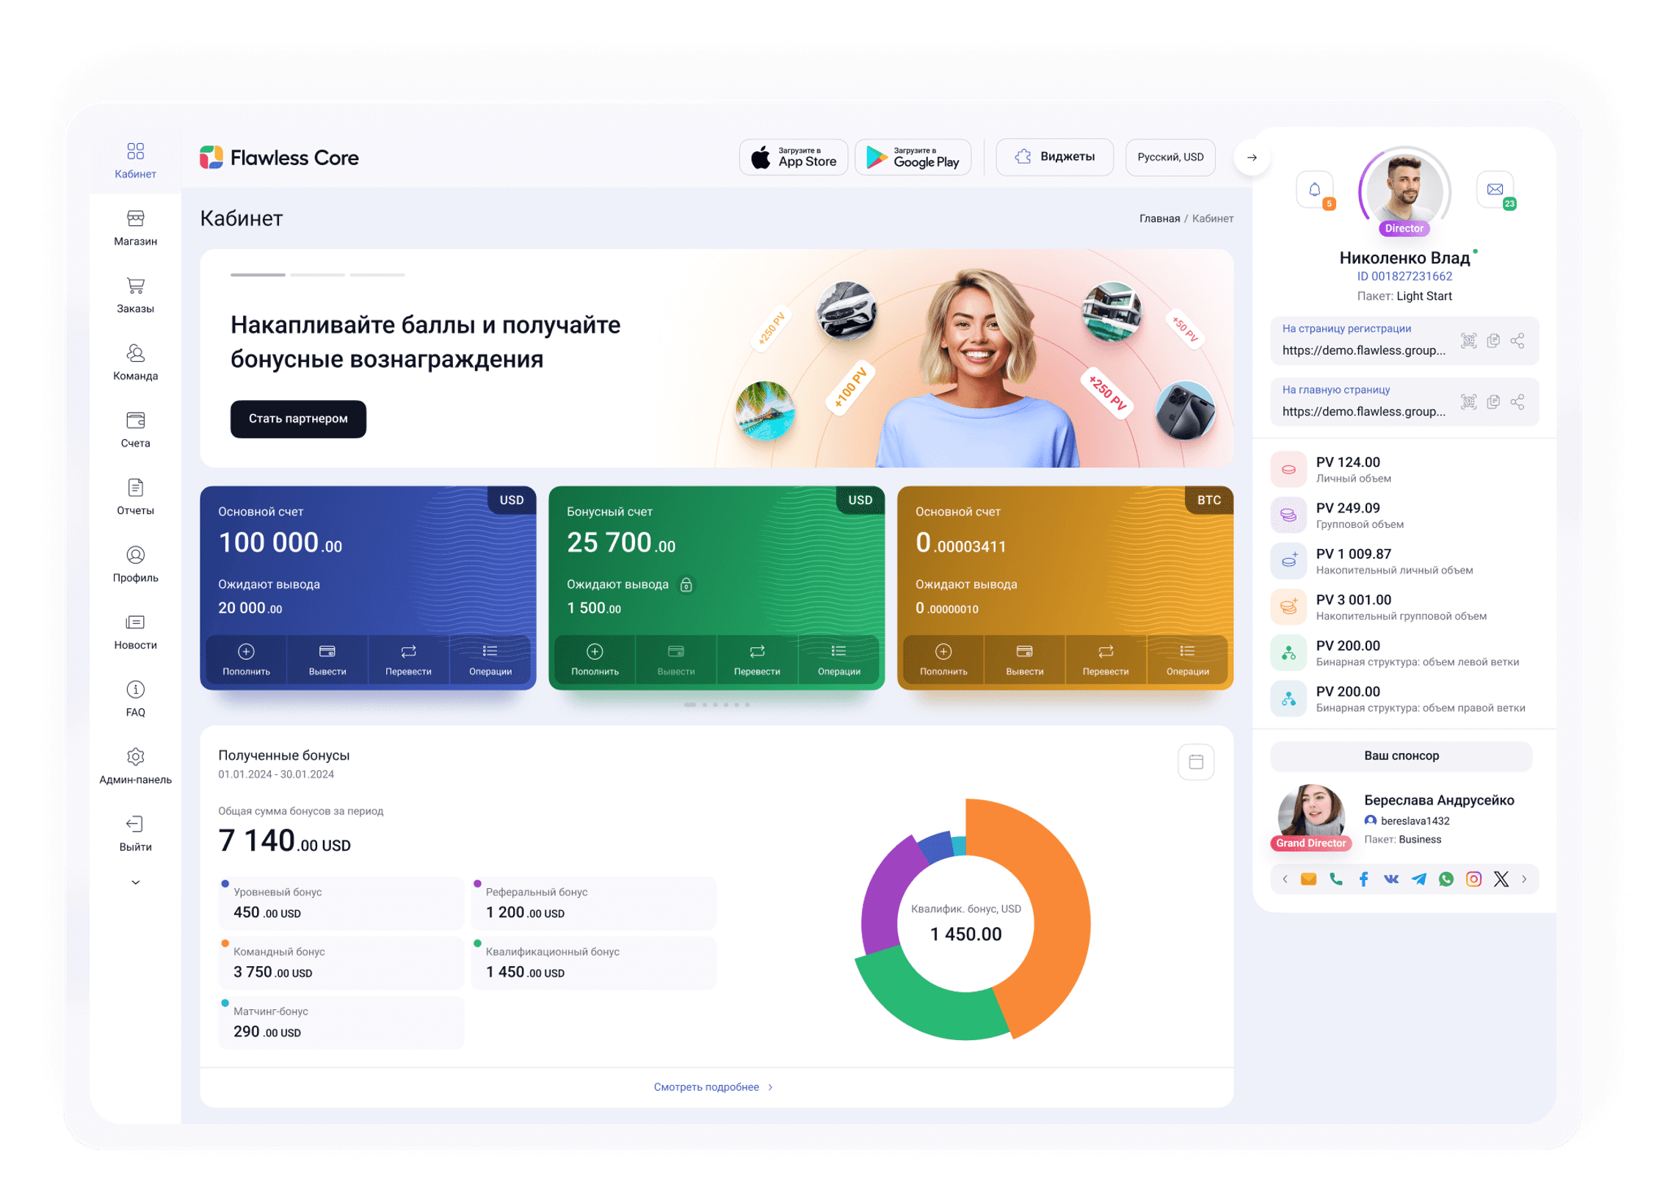The width and height of the screenshot is (1668, 1198).
Task: Copy the registration page link
Action: (1493, 341)
